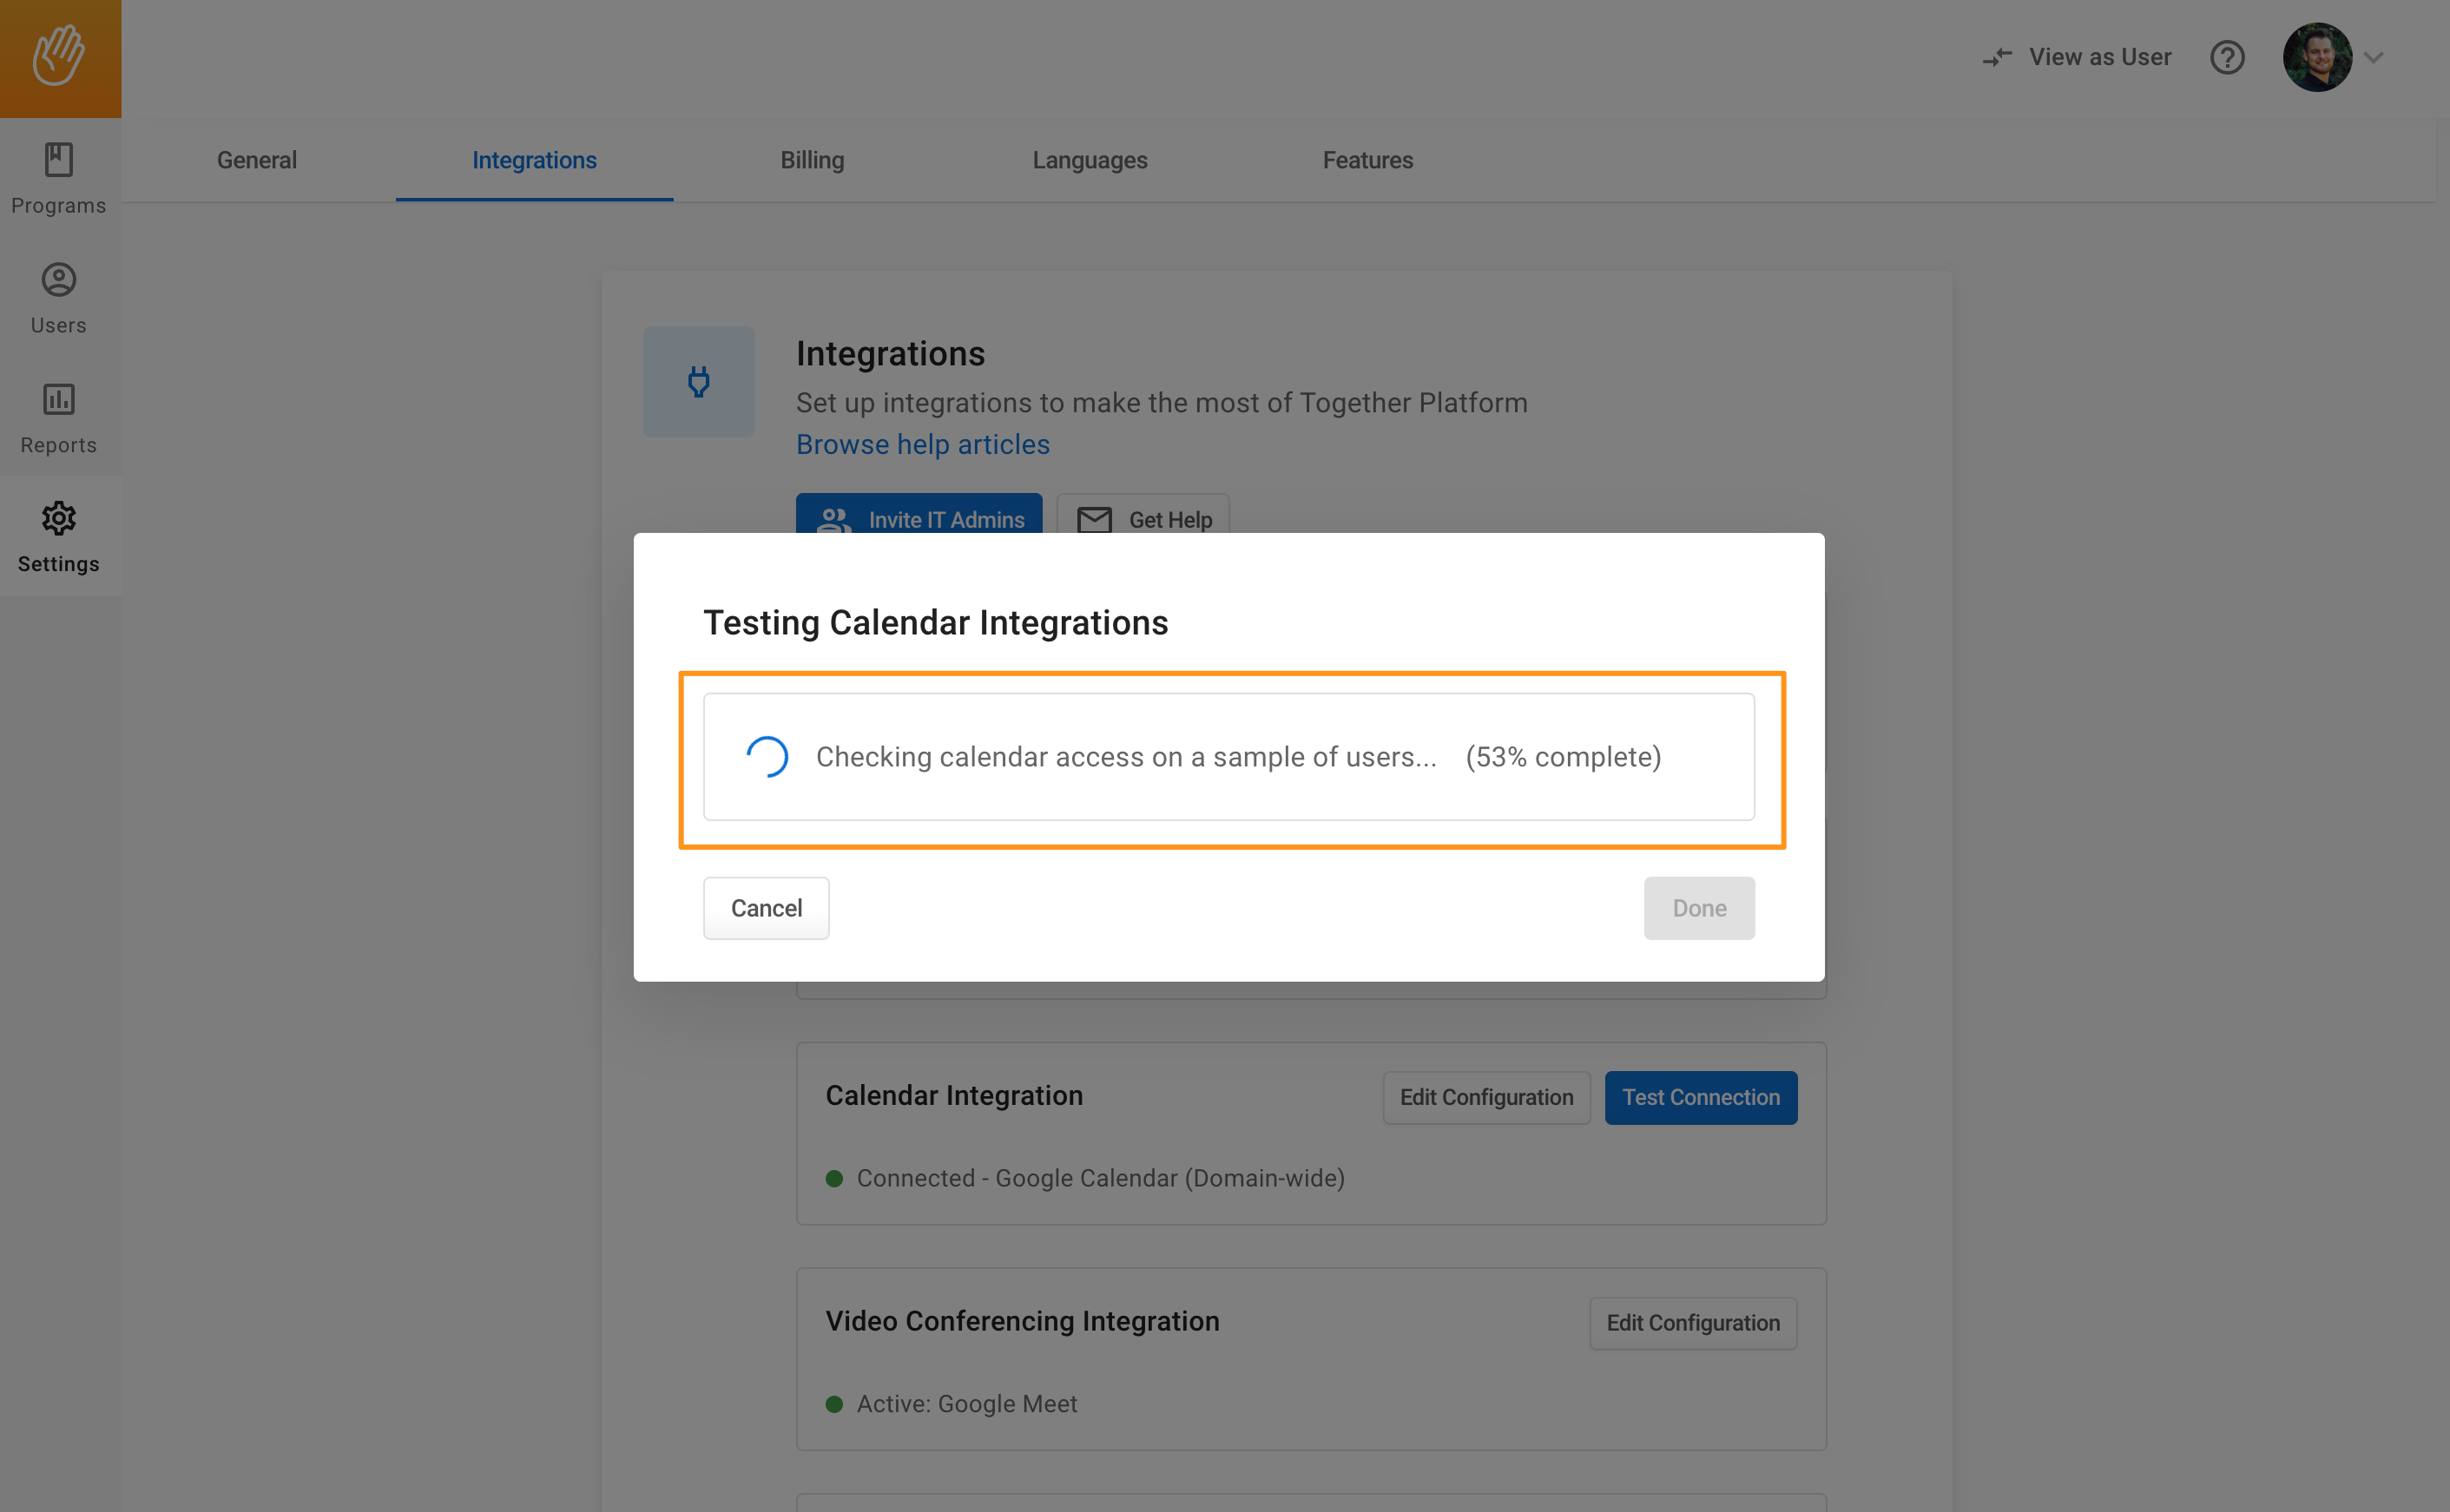Click Test Connection for Calendar Integration
This screenshot has width=2450, height=1512.
[x=1701, y=1097]
